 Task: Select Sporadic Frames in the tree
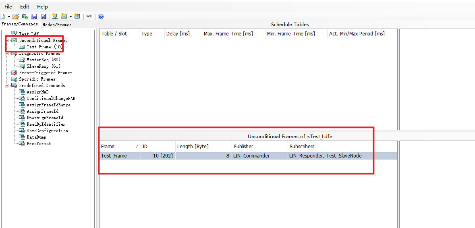[x=37, y=79]
